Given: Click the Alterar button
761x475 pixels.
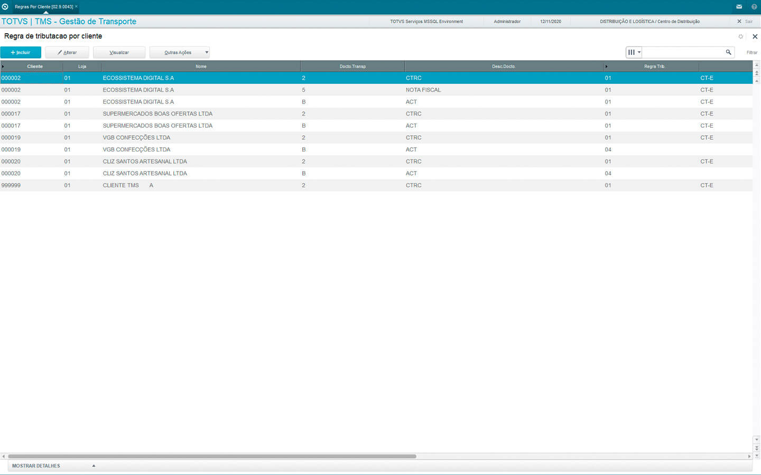Looking at the screenshot, I should coord(67,52).
